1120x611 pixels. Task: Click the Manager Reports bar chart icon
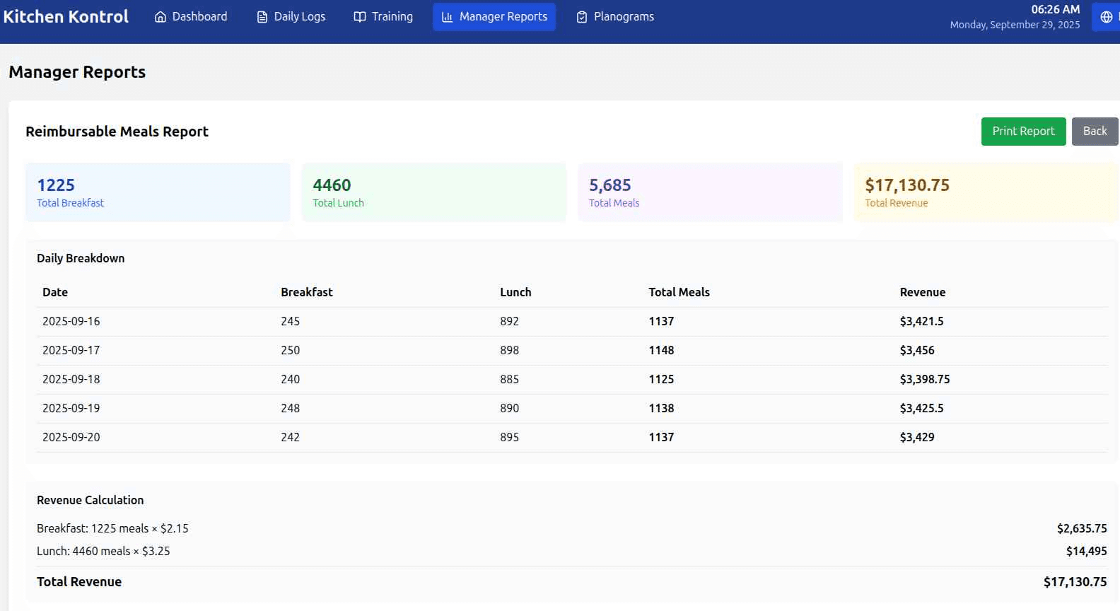pos(447,17)
